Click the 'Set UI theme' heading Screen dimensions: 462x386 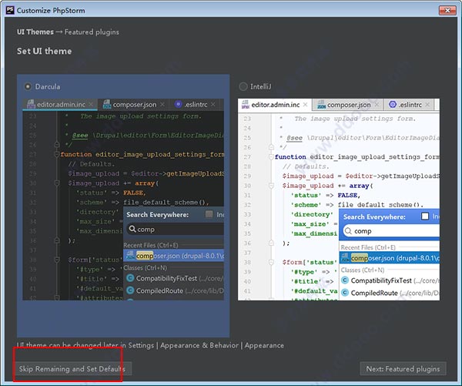click(x=44, y=51)
